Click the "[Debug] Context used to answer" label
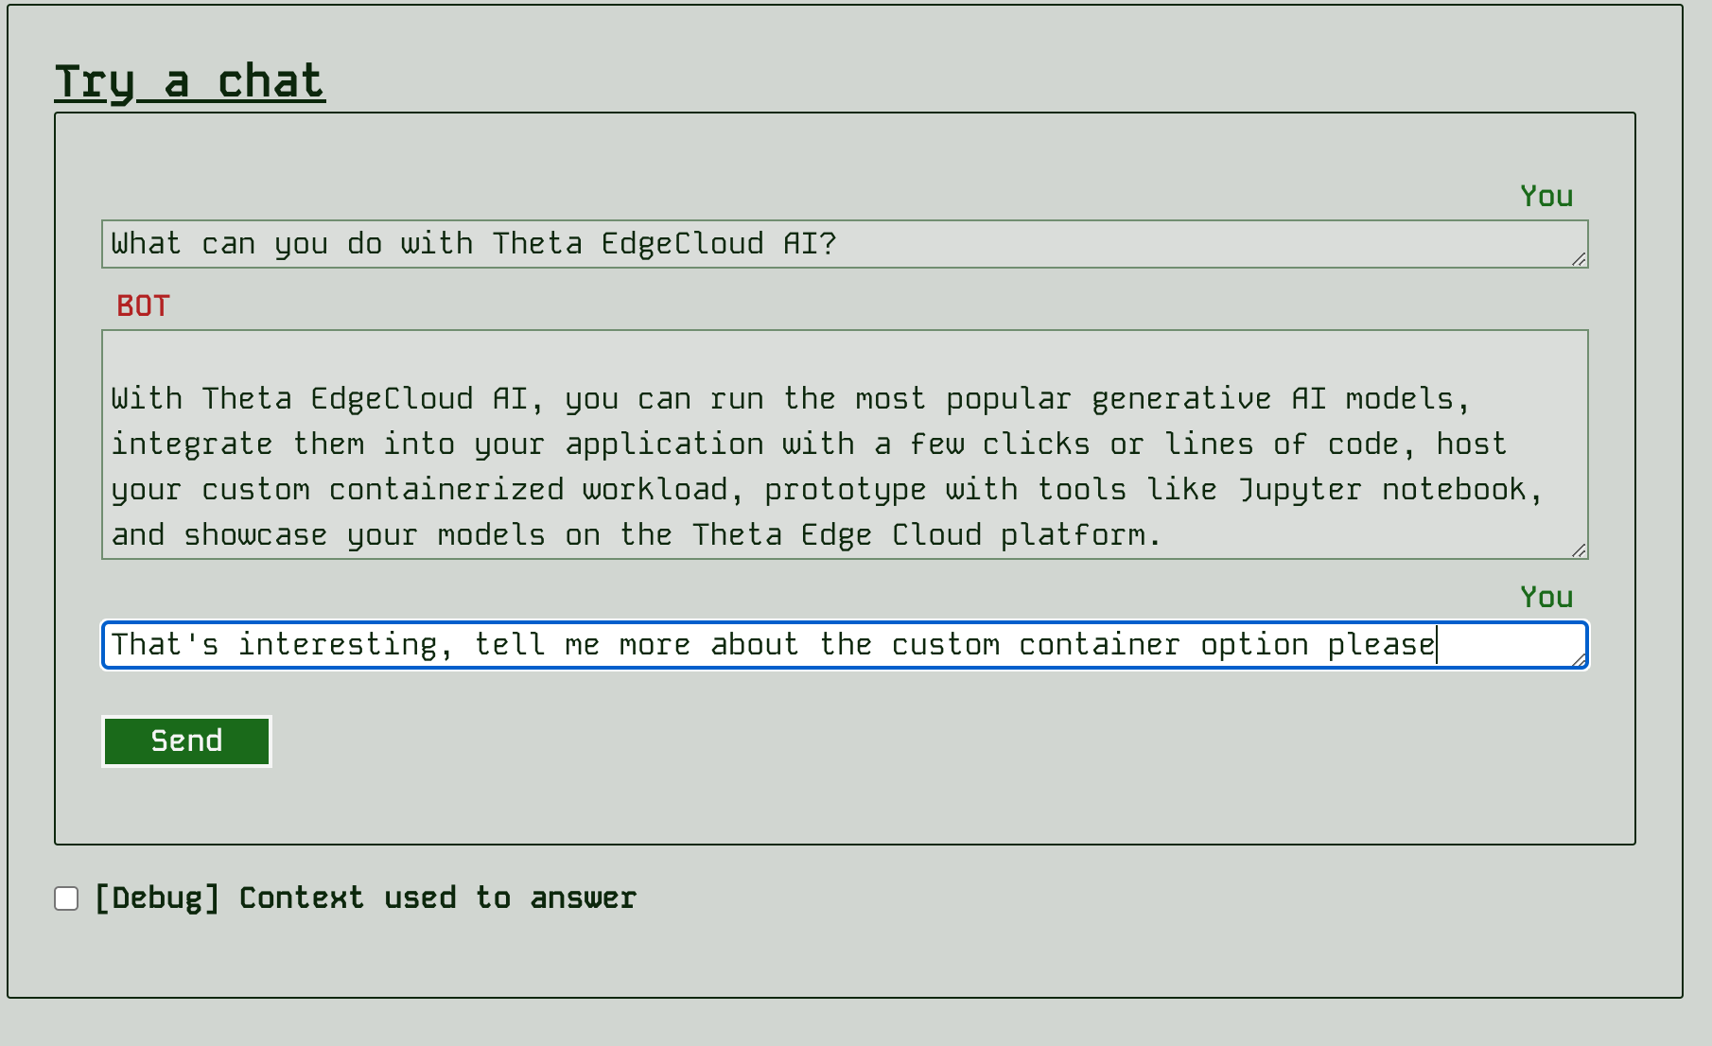The width and height of the screenshot is (1712, 1046). tap(365, 898)
